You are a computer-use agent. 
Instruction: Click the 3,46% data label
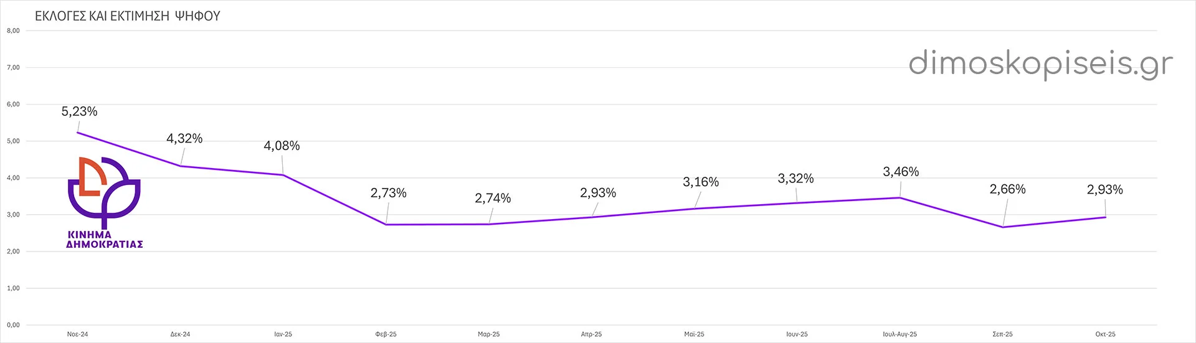pyautogui.click(x=901, y=172)
